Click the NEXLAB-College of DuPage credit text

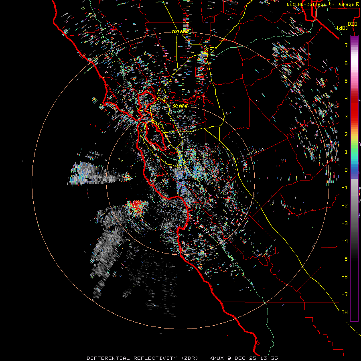click(324, 4)
